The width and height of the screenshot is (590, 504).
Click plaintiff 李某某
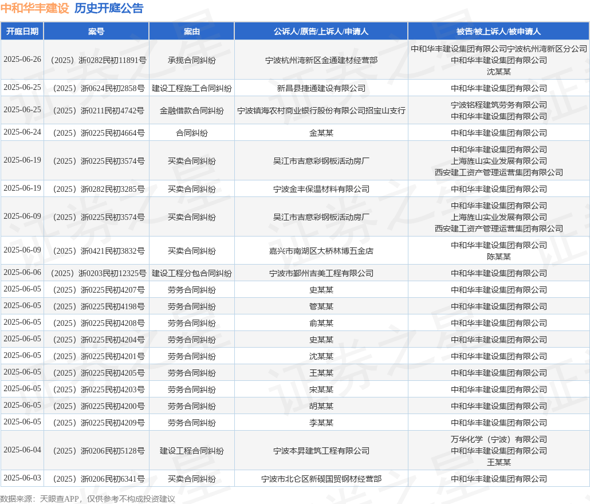321,423
